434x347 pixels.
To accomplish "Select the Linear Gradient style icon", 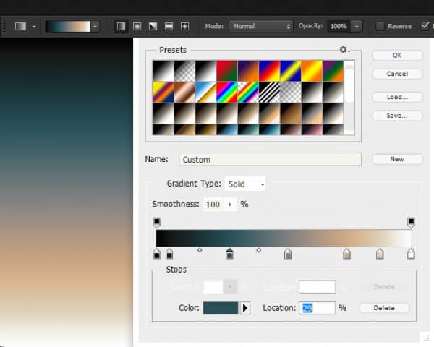I will coord(120,26).
